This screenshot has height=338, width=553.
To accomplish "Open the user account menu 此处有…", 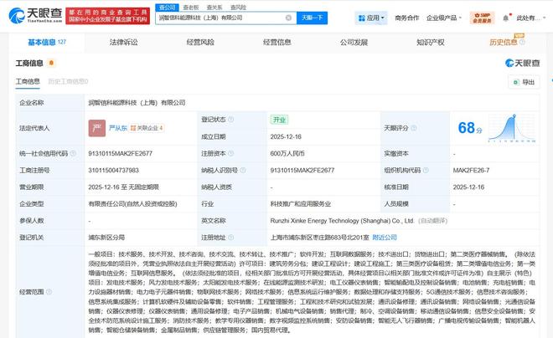I will point(530,18).
